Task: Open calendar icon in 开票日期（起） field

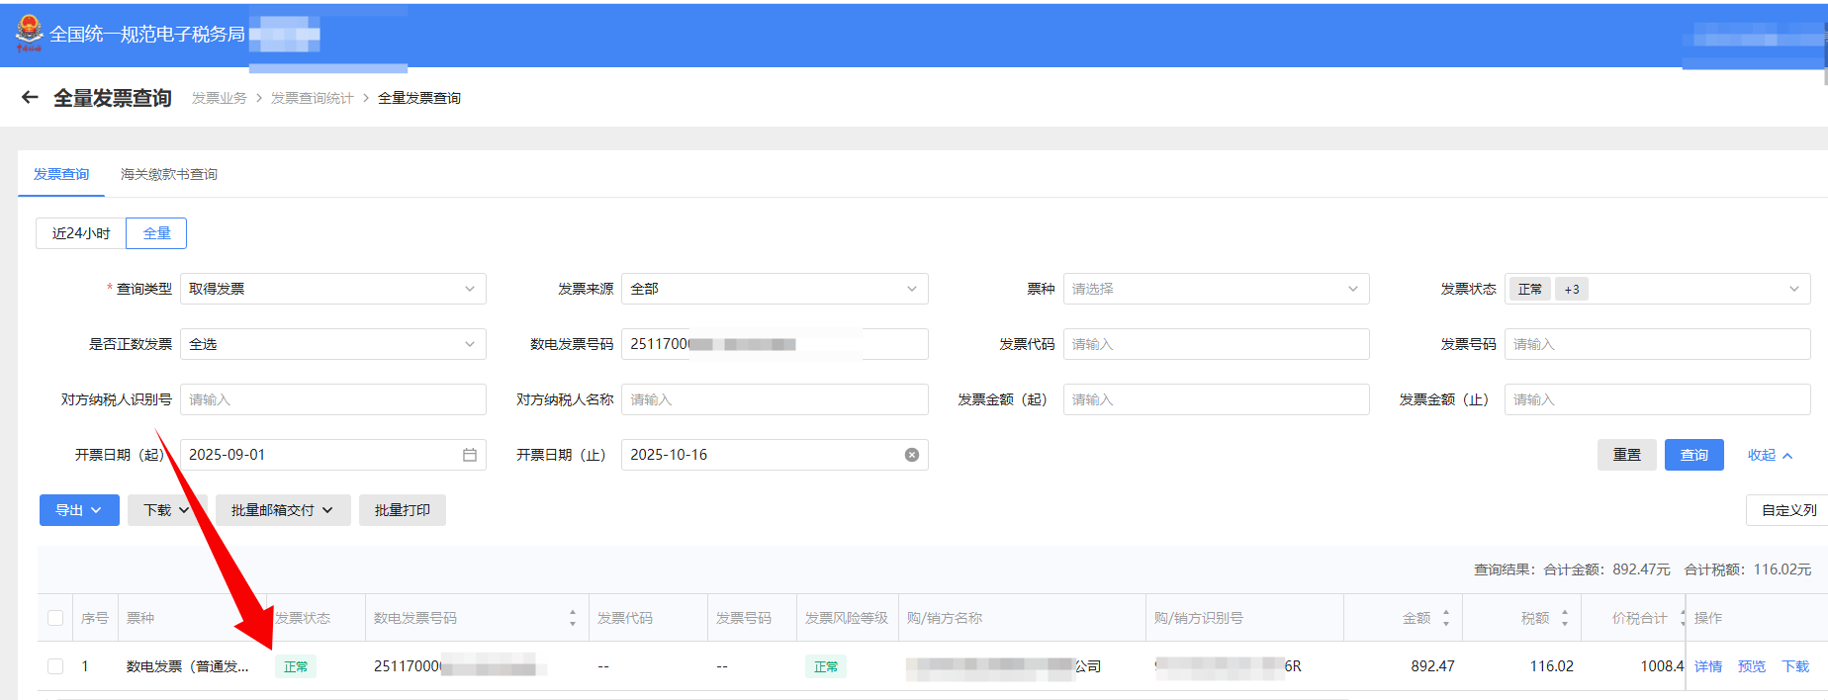Action: click(x=470, y=455)
